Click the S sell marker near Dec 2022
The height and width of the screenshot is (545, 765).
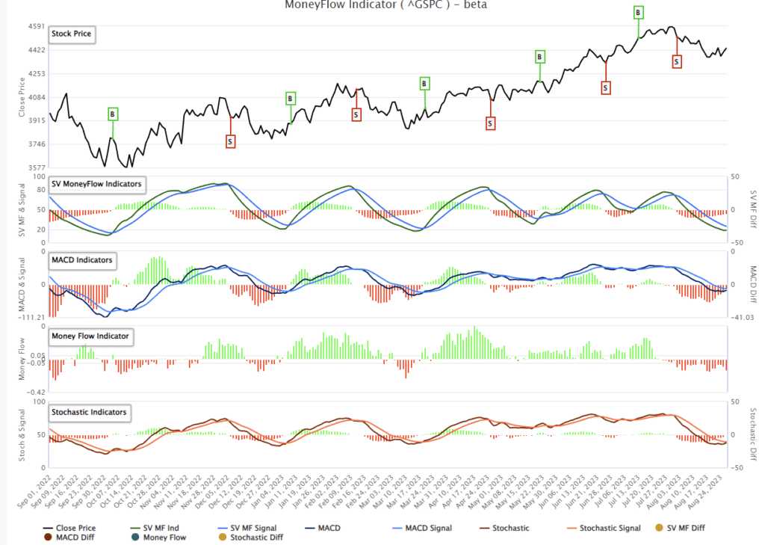coord(229,141)
